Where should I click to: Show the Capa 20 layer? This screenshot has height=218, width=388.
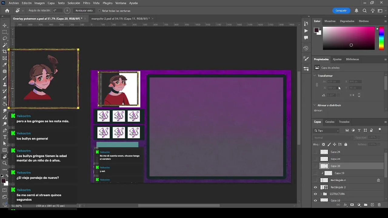(x=316, y=166)
